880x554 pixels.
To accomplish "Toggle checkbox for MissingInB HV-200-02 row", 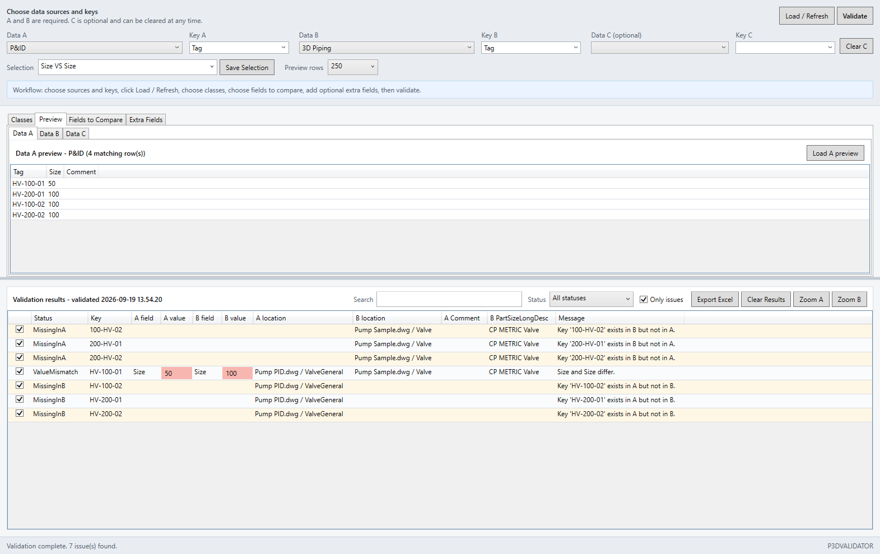I will [20, 414].
